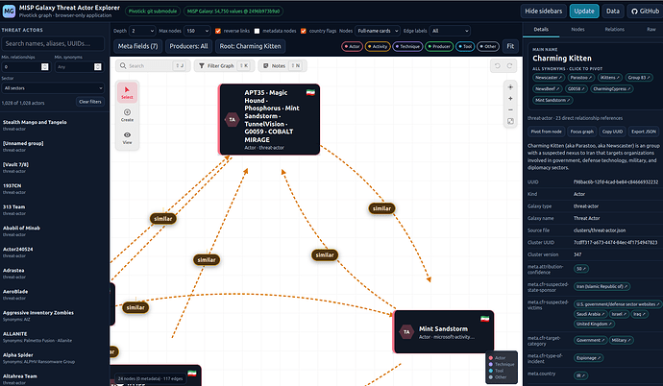
Task: Toggle the country flags checkbox
Action: coord(304,31)
